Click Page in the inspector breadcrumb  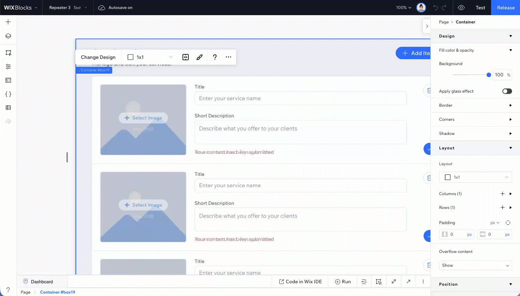(x=444, y=22)
